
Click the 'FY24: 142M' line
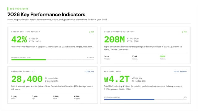pos(133,39)
